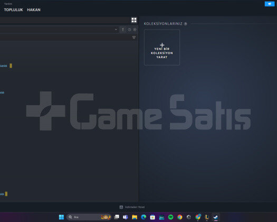This screenshot has height=222, width=277.
Task: Open the HAKAN profile tab
Action: pos(34,10)
